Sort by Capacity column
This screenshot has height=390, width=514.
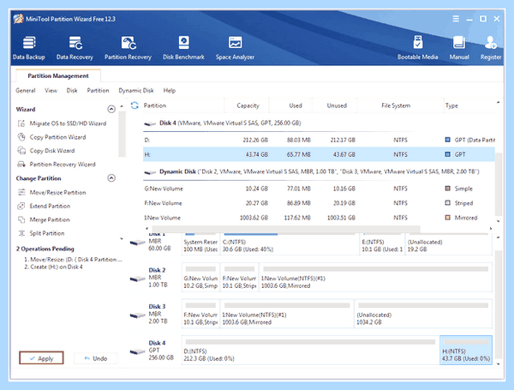point(248,105)
